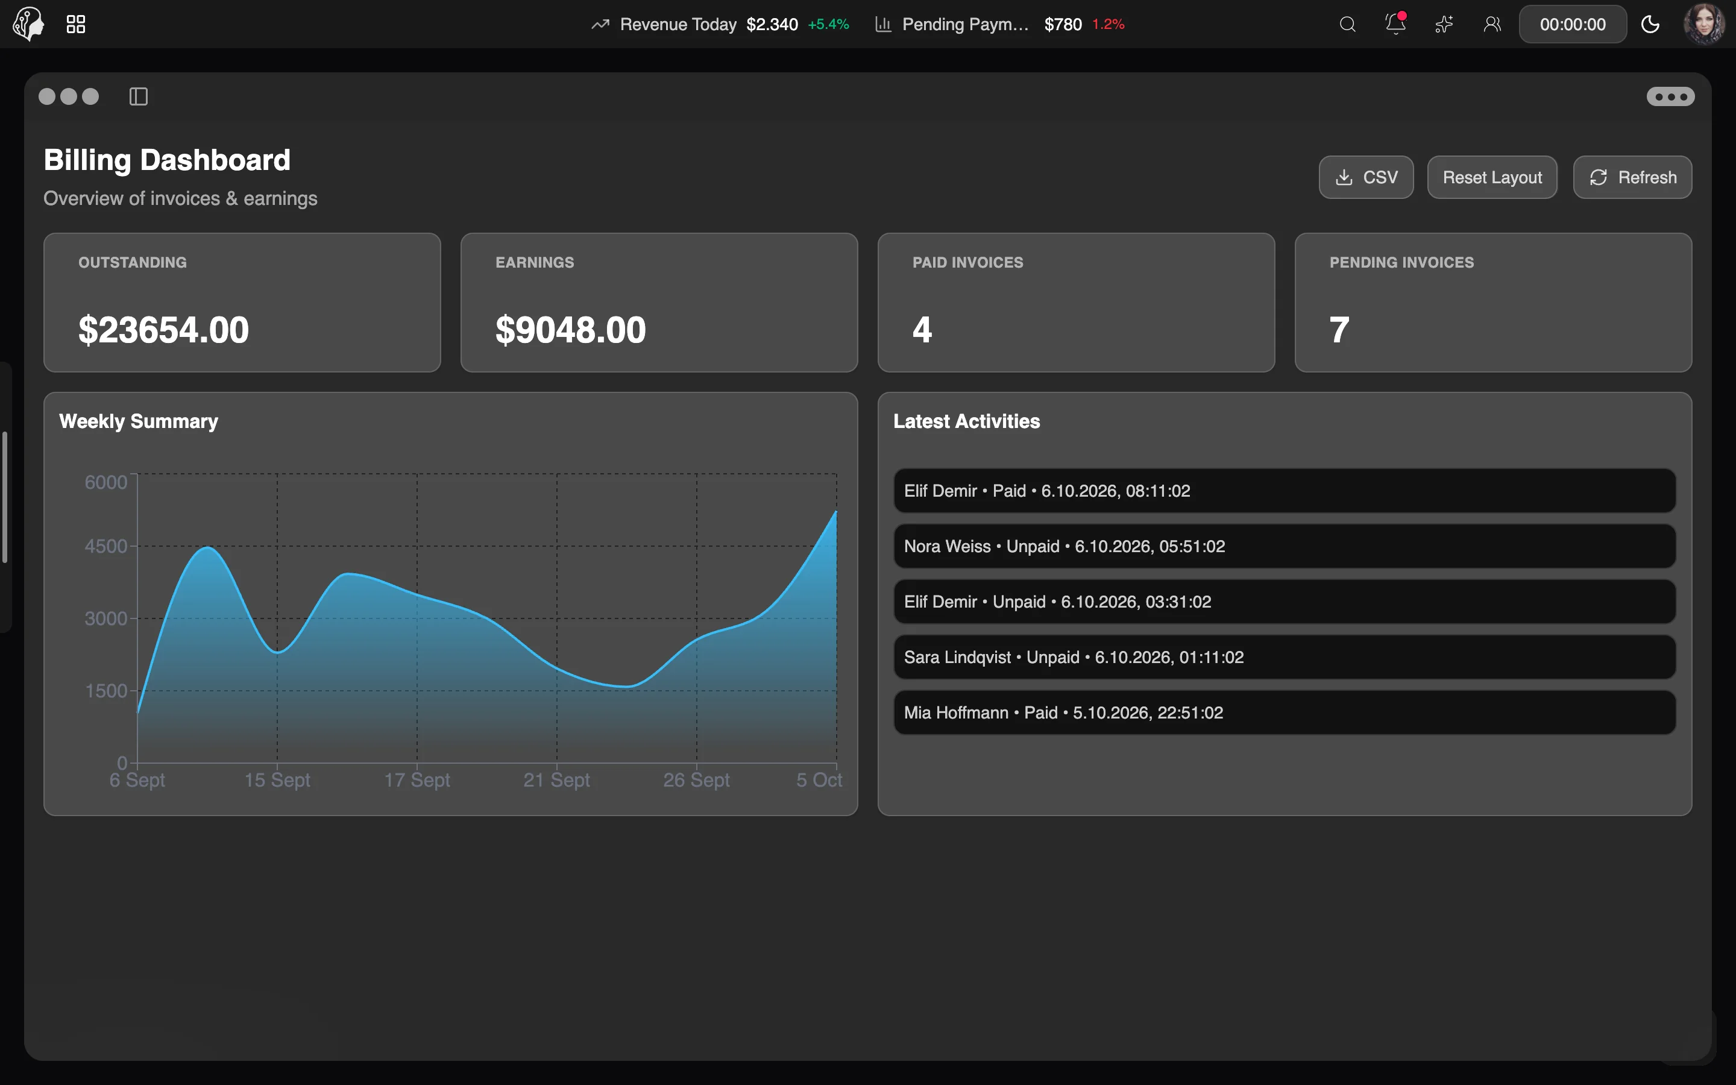Open the Paid Invoices card

[1076, 302]
